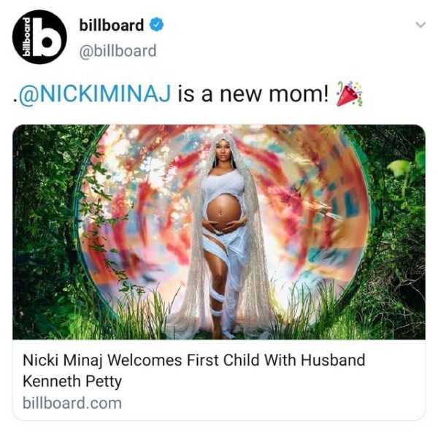The height and width of the screenshot is (432, 438).
Task: Click the vertical billboard wordmark in the logo
Action: (26, 37)
